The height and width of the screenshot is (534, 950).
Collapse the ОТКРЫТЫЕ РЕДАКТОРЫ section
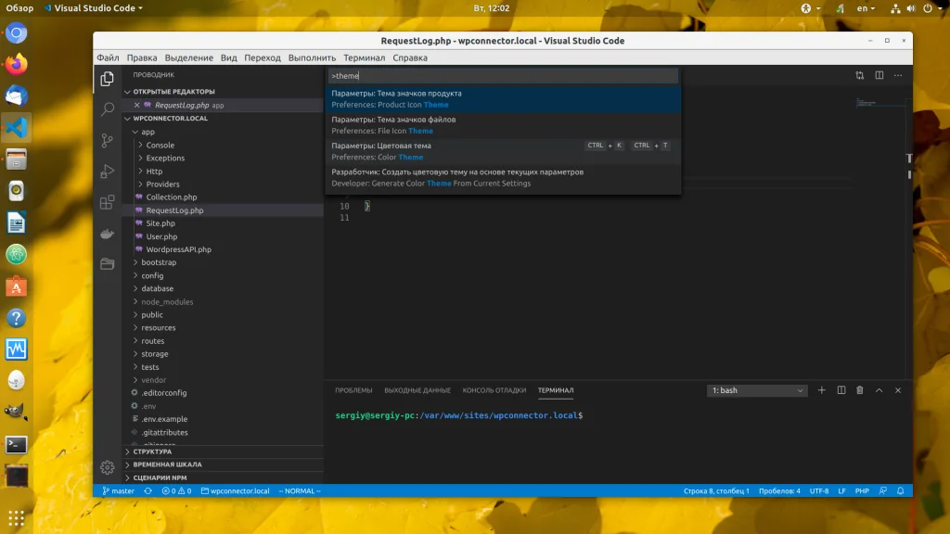click(x=173, y=92)
